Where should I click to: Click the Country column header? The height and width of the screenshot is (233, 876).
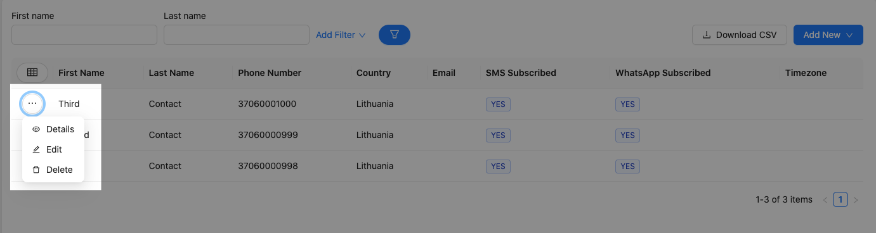point(374,73)
